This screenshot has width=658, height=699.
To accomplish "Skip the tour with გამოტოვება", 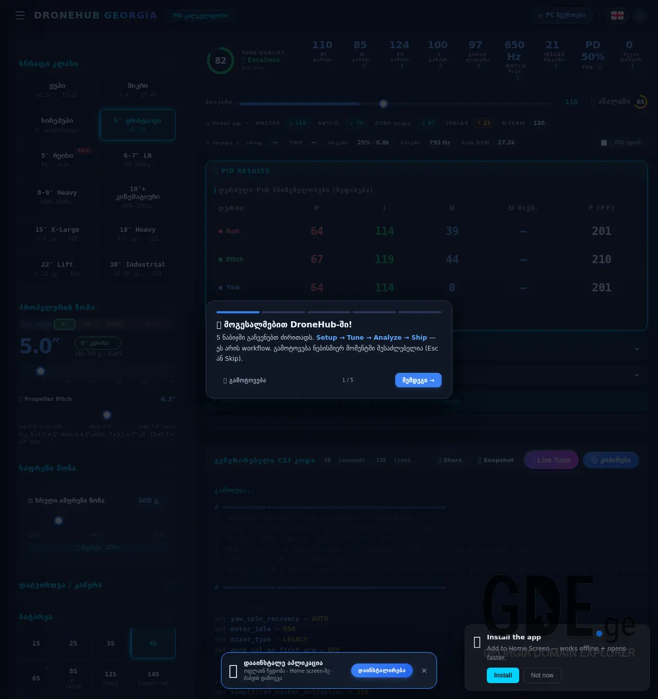I will (245, 380).
